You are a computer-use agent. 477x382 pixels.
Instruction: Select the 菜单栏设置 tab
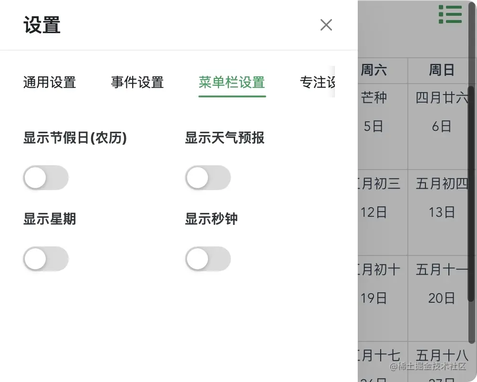232,83
